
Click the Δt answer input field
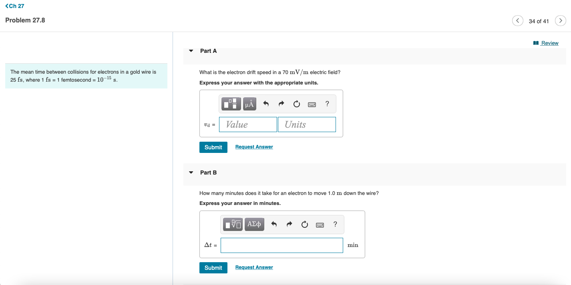pyautogui.click(x=282, y=245)
